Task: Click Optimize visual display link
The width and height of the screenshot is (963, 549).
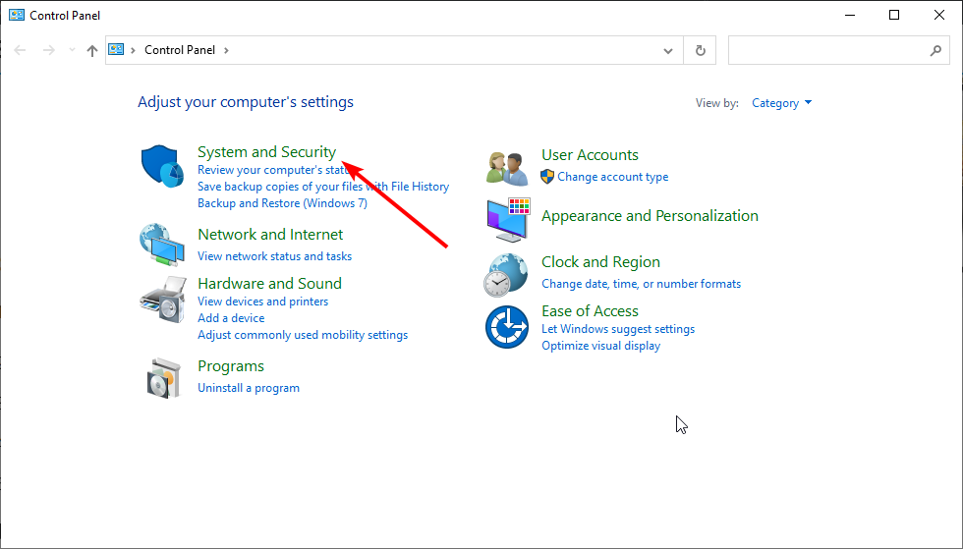Action: tap(600, 346)
